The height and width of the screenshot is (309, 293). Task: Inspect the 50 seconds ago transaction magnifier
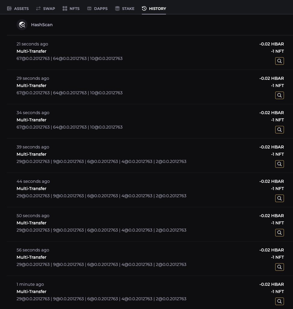click(x=279, y=233)
